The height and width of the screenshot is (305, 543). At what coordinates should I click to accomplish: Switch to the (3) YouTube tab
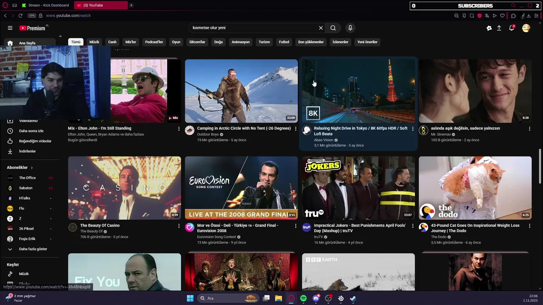point(101,5)
